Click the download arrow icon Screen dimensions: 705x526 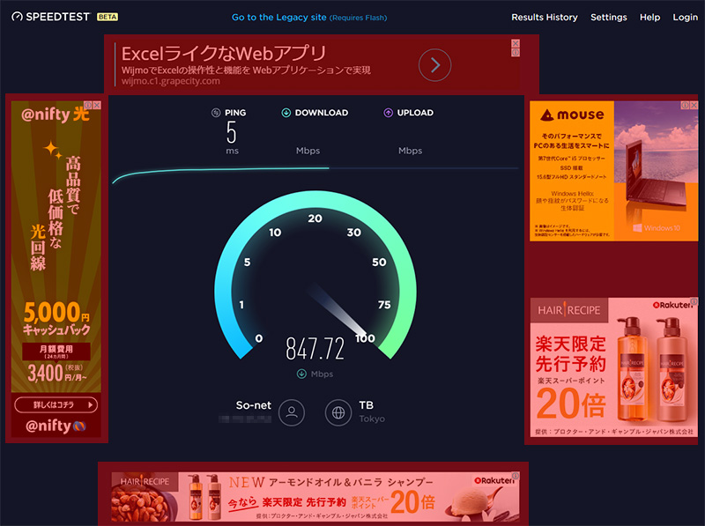click(286, 113)
